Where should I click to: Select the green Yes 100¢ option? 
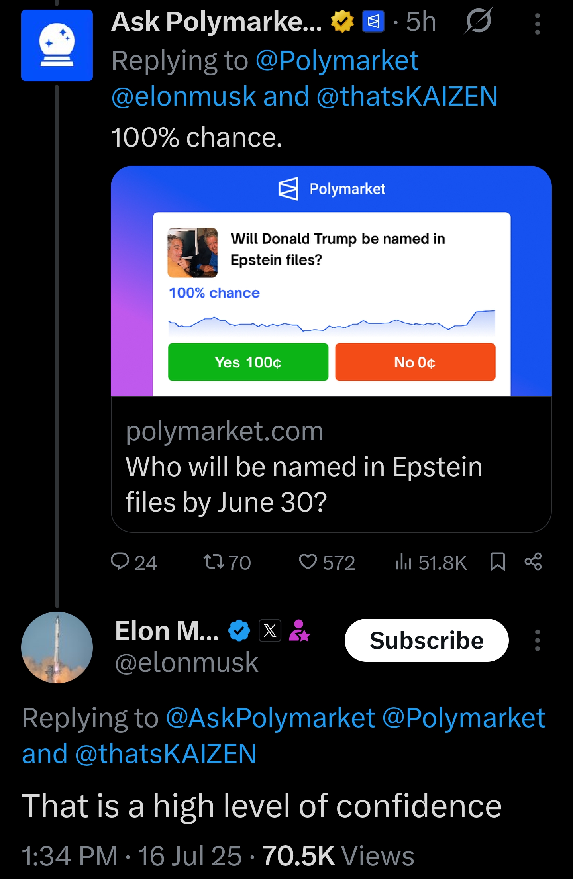click(248, 362)
